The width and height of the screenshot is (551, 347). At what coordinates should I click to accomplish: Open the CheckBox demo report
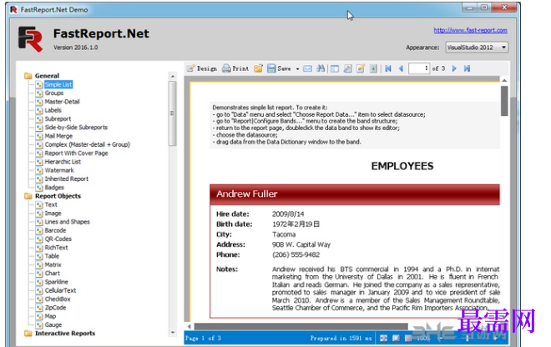[58, 299]
